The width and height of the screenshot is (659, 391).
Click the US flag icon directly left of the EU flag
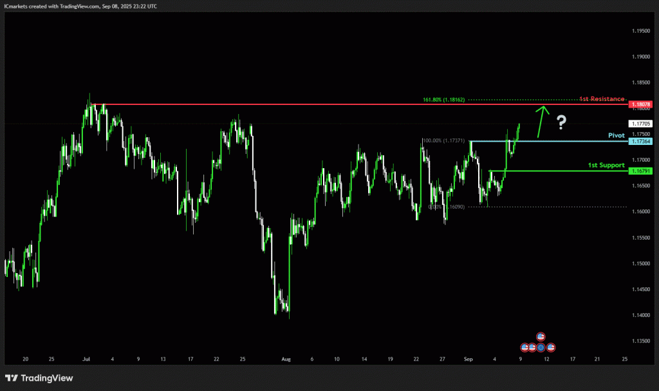(x=532, y=348)
